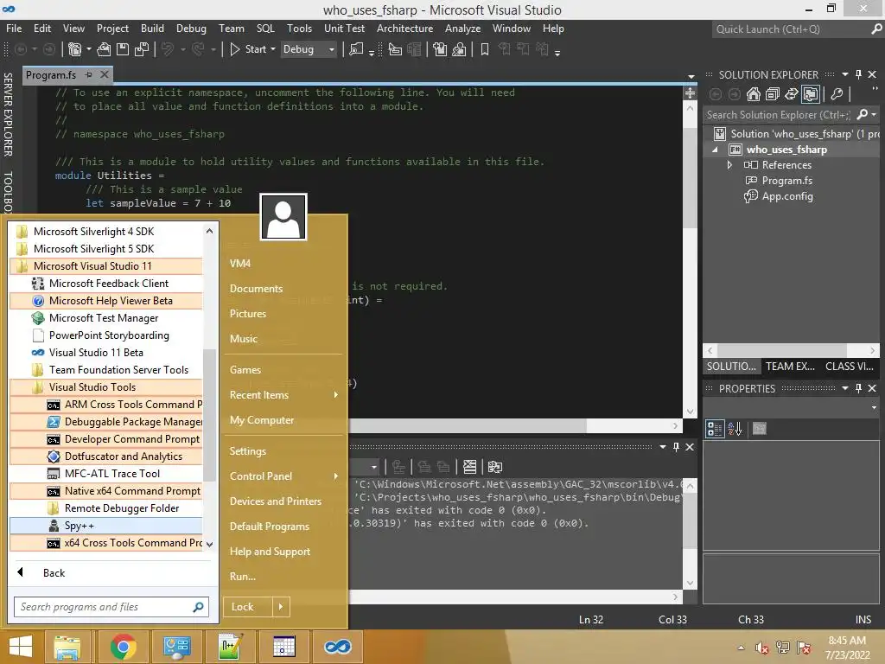Click the Categorized view icon in Properties panel

pyautogui.click(x=715, y=429)
